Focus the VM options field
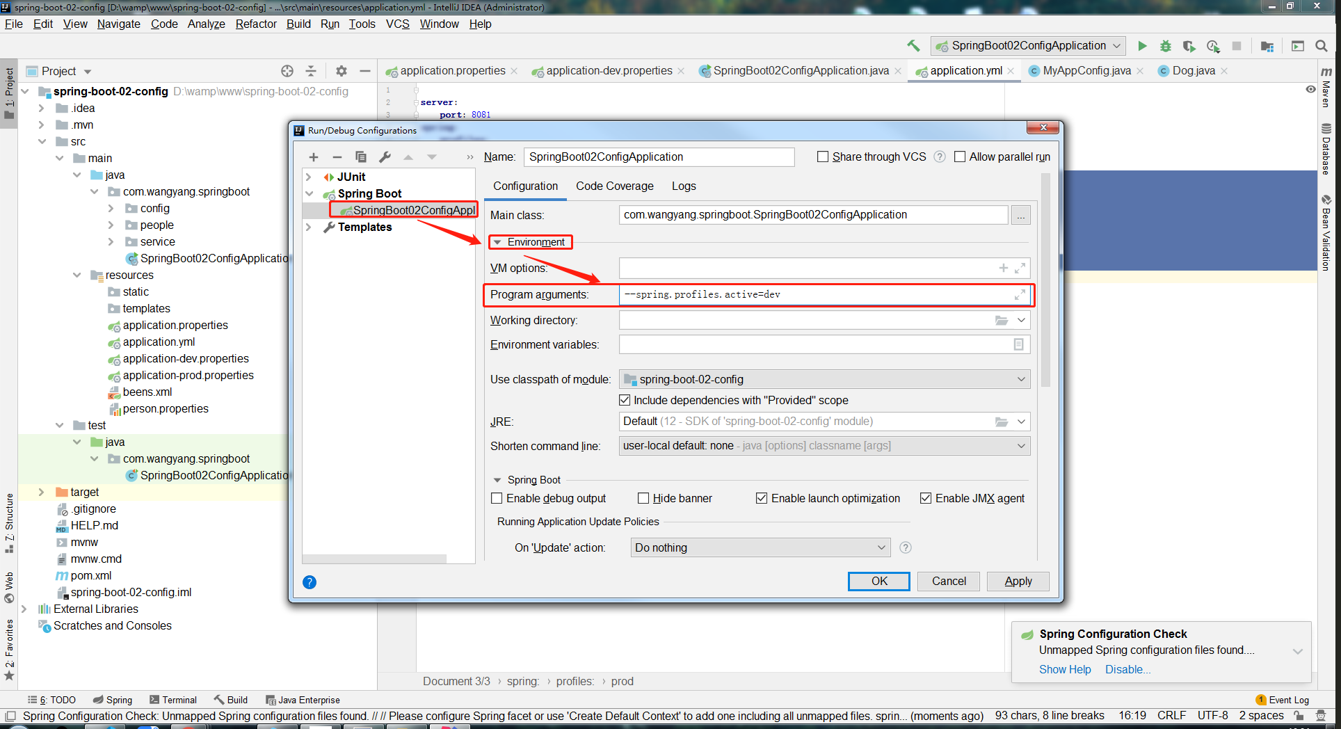Image resolution: width=1341 pixels, height=729 pixels. (824, 269)
